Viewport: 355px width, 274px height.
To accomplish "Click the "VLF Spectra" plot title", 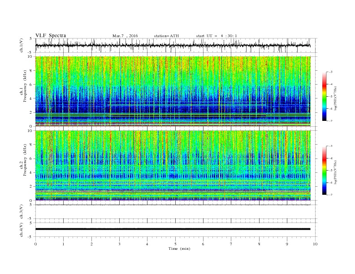I will (51, 35).
